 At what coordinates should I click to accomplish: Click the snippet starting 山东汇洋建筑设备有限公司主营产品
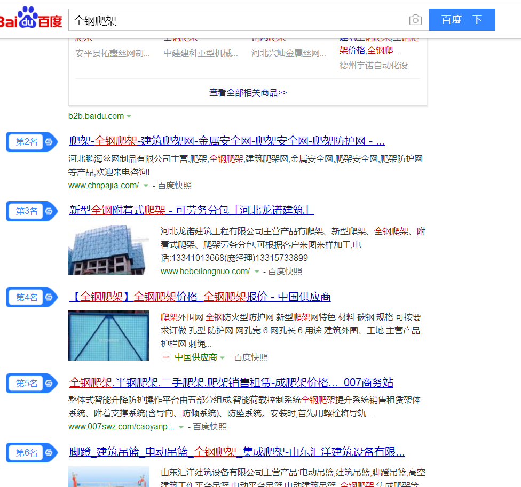[293, 478]
